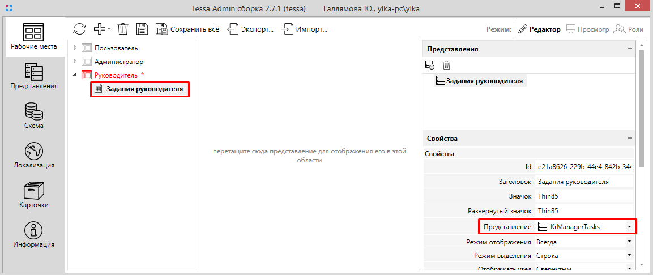Switch mode to Просмотр
Image resolution: width=653 pixels, height=275 pixels.
coord(587,29)
